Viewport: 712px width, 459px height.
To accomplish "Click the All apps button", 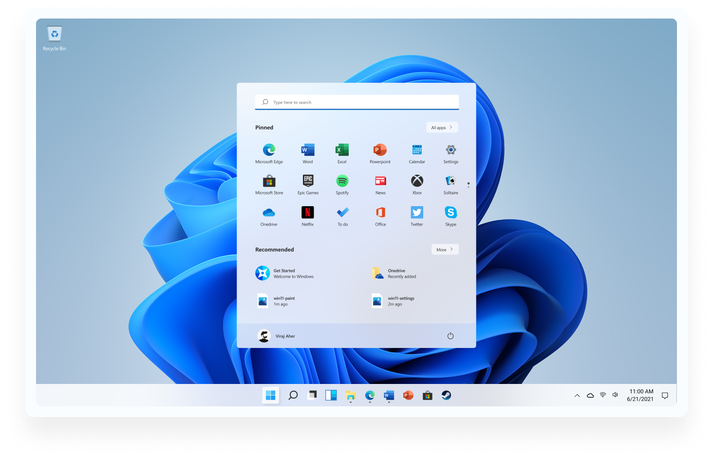I will point(442,127).
